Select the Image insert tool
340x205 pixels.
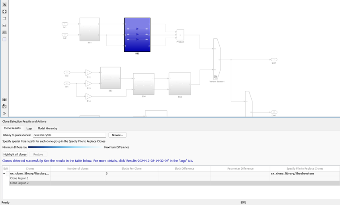[x=4, y=33]
